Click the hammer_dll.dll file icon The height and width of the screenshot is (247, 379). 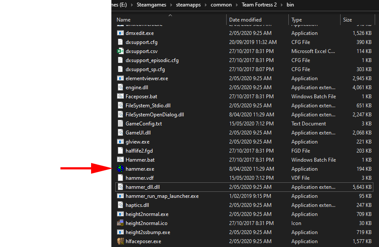pos(120,187)
